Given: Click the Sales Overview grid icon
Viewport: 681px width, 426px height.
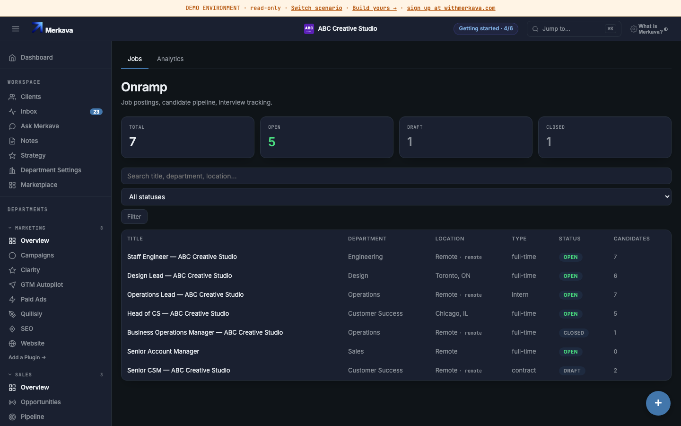Looking at the screenshot, I should pos(12,388).
